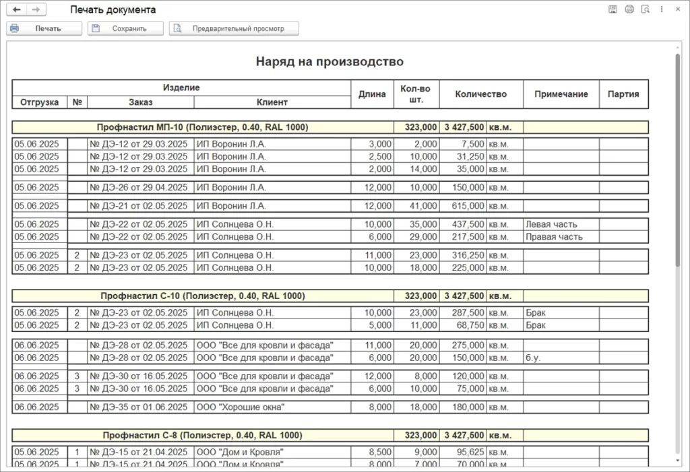Click the Партия column header
The height and width of the screenshot is (472, 690).
click(x=623, y=94)
